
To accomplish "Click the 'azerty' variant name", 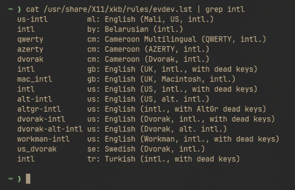I will pyautogui.click(x=30, y=49).
